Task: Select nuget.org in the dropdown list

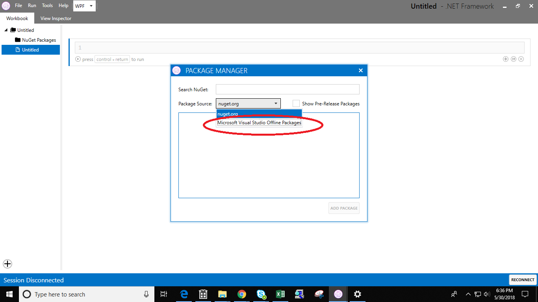Action: point(259,114)
